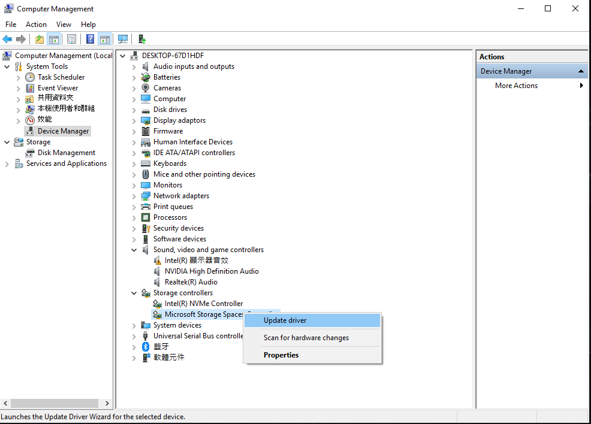
Task: Collapse the Device Manager header in Actions pane
Action: 581,71
